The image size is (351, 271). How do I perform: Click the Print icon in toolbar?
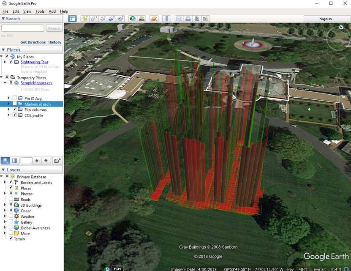tap(188, 19)
